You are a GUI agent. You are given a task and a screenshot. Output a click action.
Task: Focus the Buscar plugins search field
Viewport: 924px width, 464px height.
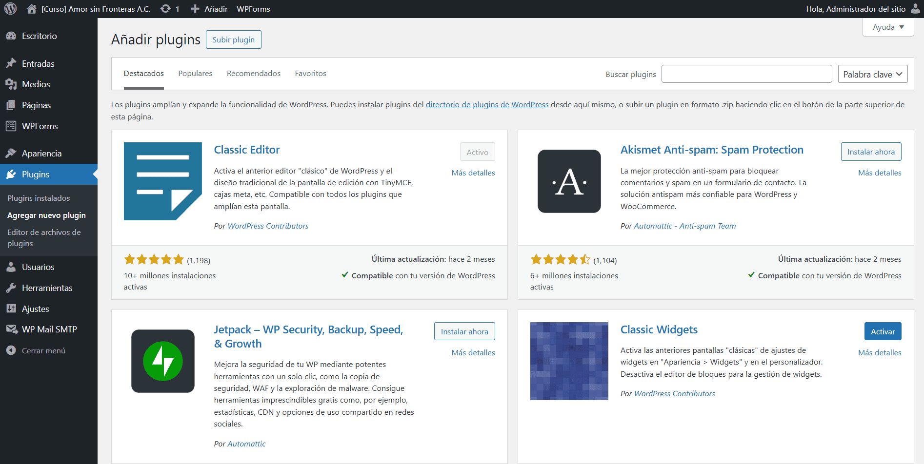coord(746,74)
